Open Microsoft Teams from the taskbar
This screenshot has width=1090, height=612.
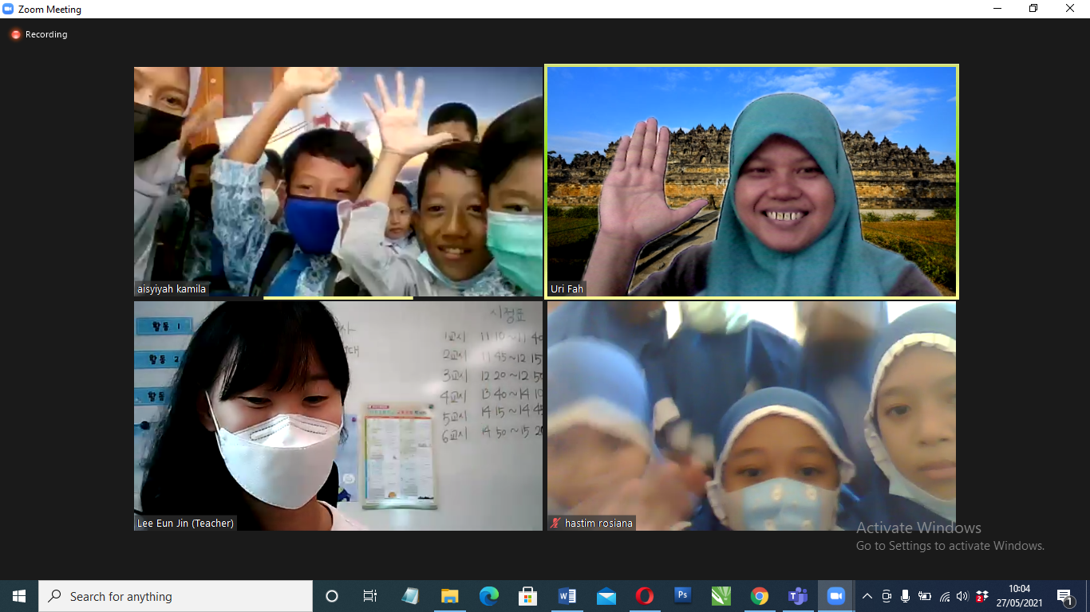click(x=797, y=596)
